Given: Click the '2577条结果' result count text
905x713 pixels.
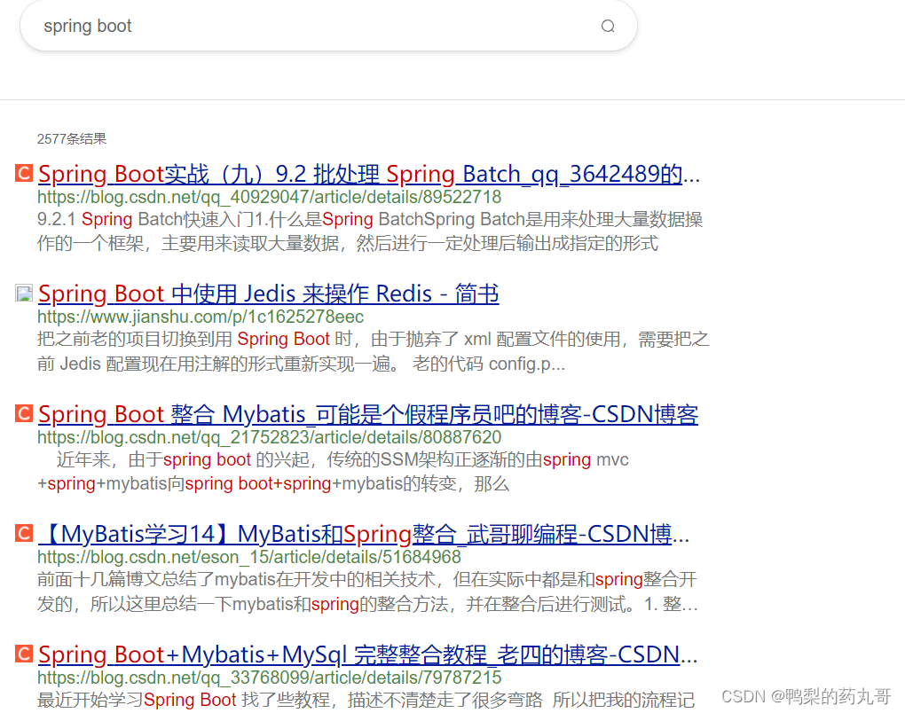Looking at the screenshot, I should (x=72, y=139).
